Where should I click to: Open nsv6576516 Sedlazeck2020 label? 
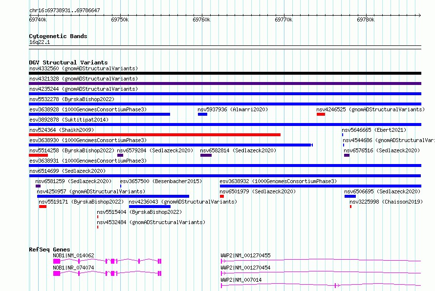click(382, 150)
